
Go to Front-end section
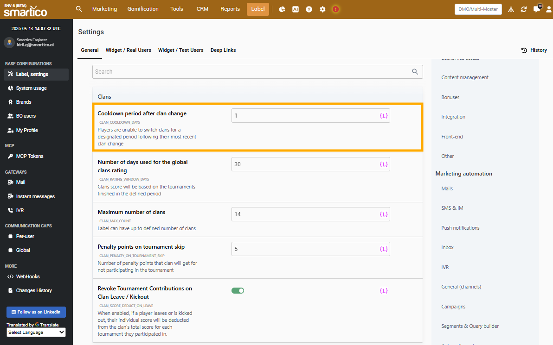pos(452,137)
